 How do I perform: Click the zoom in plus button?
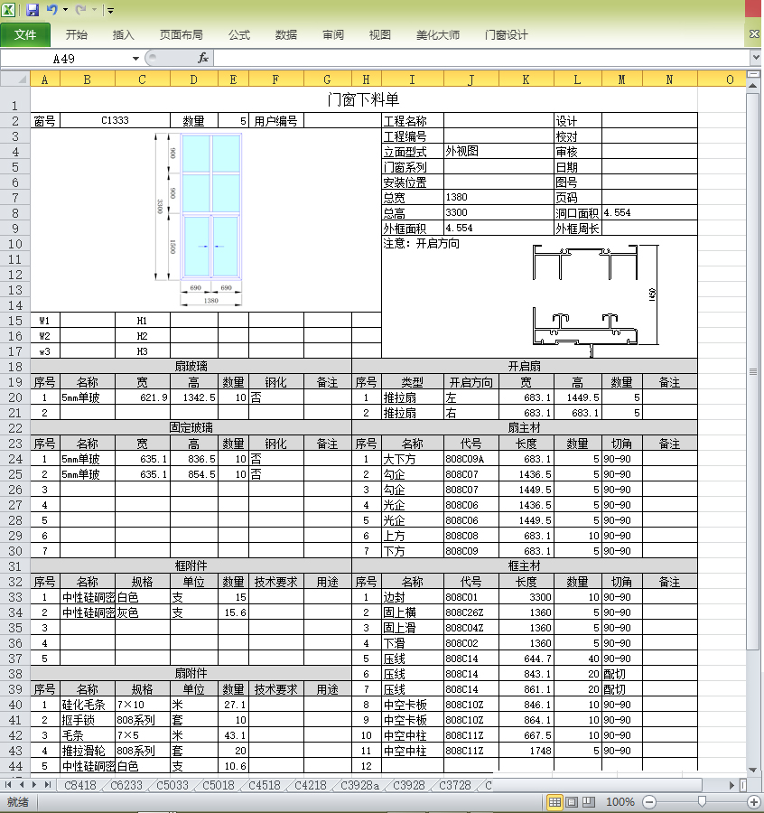[x=753, y=802]
